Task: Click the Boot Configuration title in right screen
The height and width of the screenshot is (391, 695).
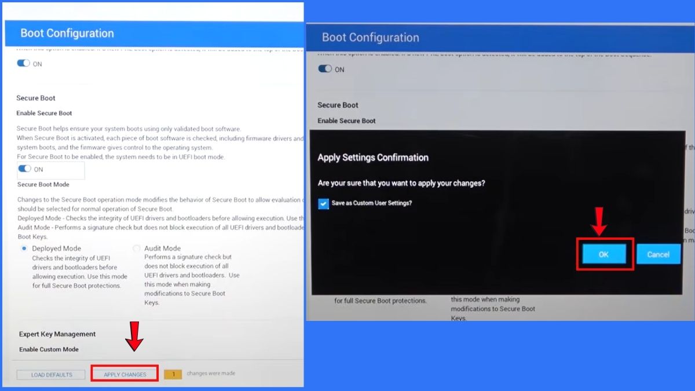Action: (x=370, y=38)
